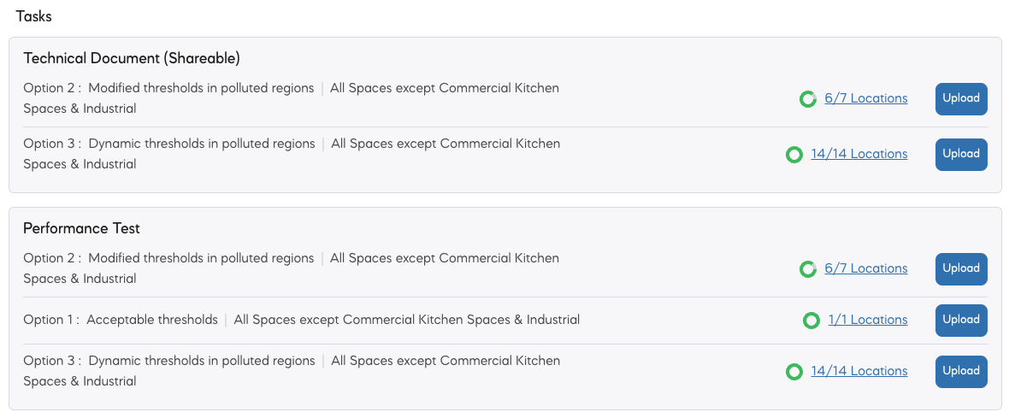1009x418 pixels.
Task: Open 14/14 Locations link under Performance Test
Action: [859, 371]
